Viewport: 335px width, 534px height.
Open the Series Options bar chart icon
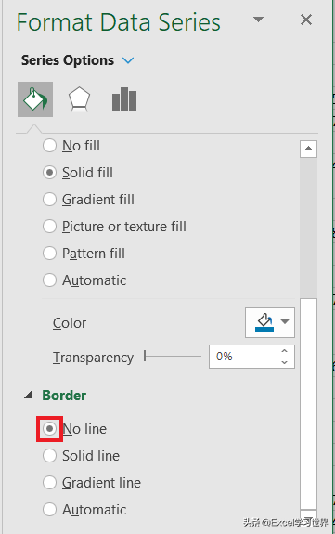click(x=124, y=99)
